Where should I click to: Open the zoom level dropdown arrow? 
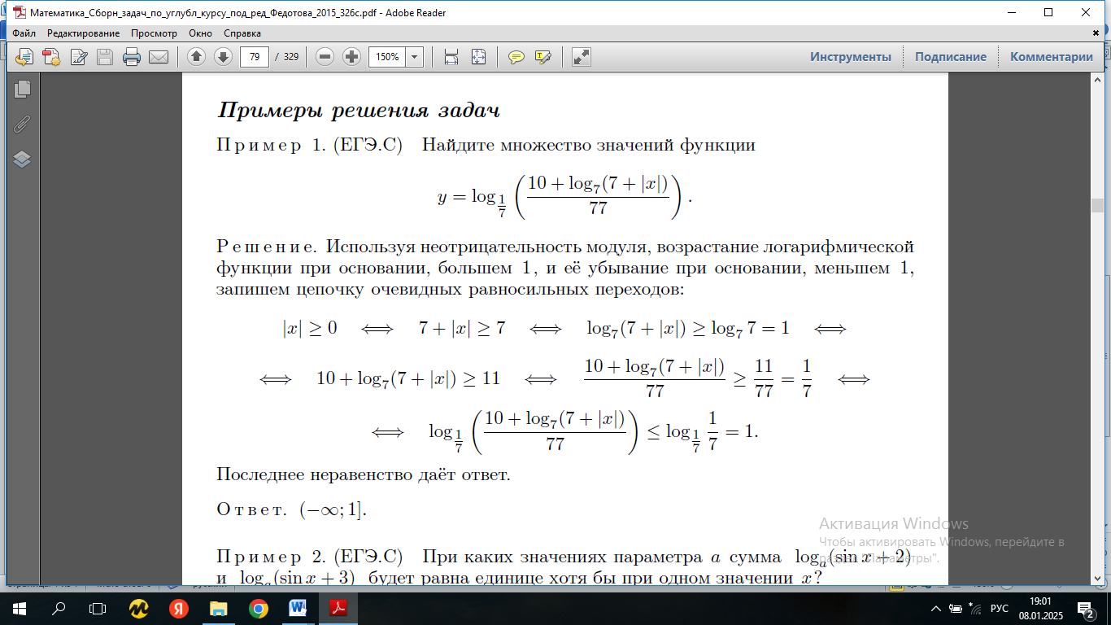[x=415, y=57]
